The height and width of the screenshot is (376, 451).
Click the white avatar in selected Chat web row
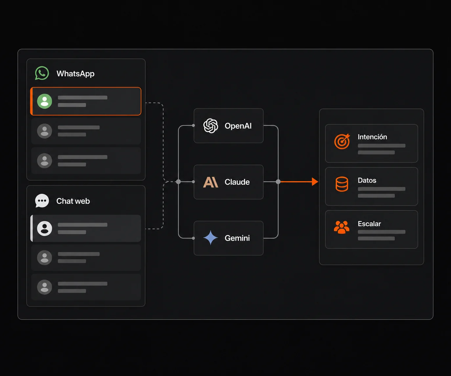[45, 228]
